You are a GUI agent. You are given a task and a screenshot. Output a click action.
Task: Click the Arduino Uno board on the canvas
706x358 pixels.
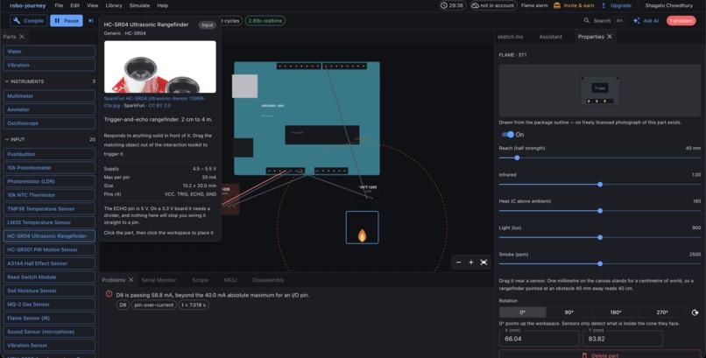pos(307,118)
